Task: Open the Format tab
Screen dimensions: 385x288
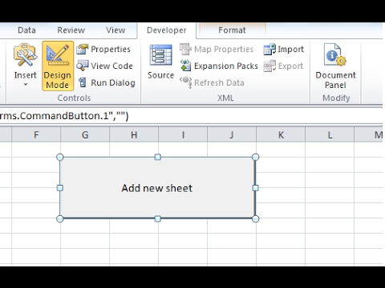Action: [232, 30]
